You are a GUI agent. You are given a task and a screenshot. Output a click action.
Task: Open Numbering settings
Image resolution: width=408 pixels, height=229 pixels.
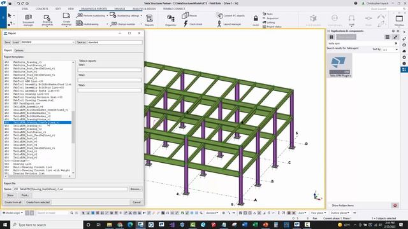click(125, 15)
